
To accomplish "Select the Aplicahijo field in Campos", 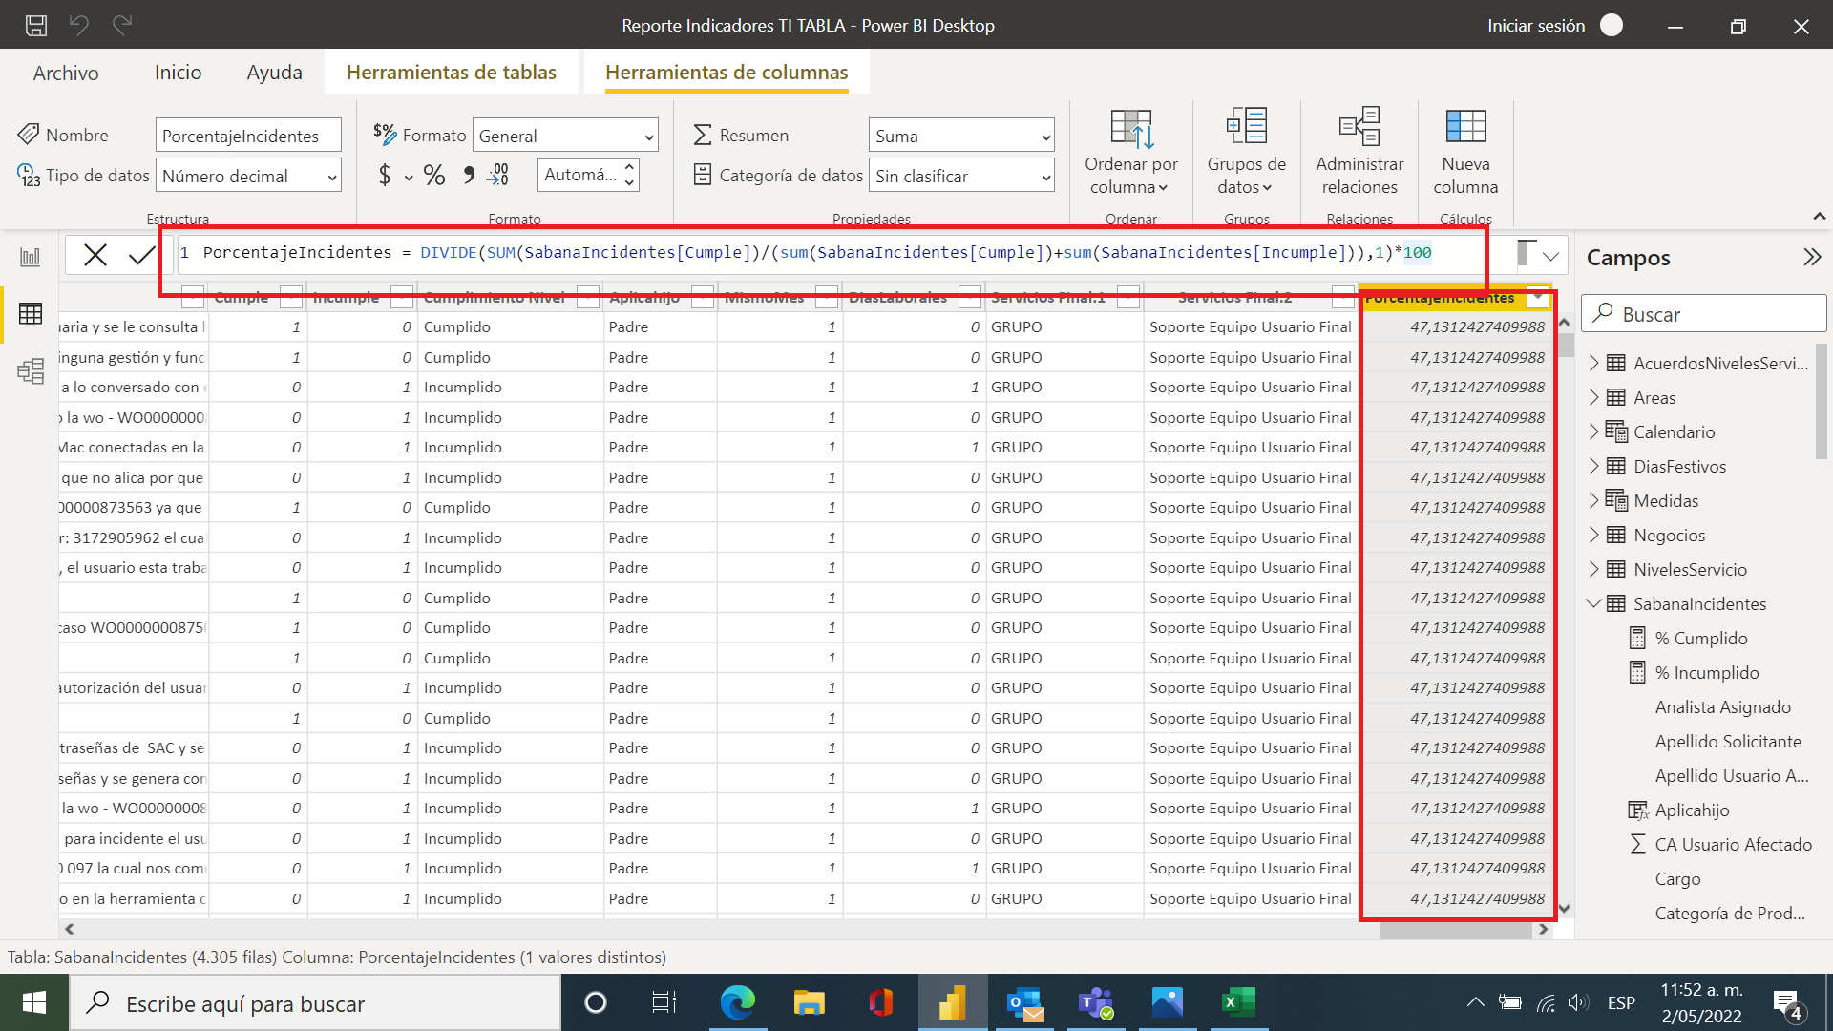I will (x=1692, y=810).
